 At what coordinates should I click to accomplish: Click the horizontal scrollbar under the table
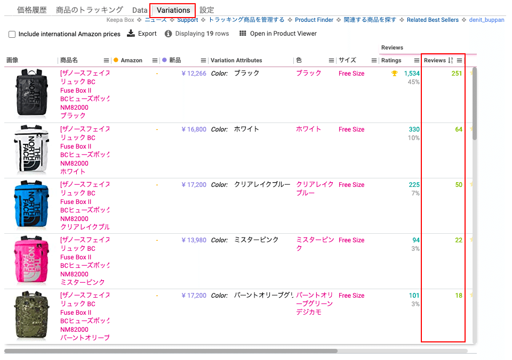pyautogui.click(x=171, y=351)
